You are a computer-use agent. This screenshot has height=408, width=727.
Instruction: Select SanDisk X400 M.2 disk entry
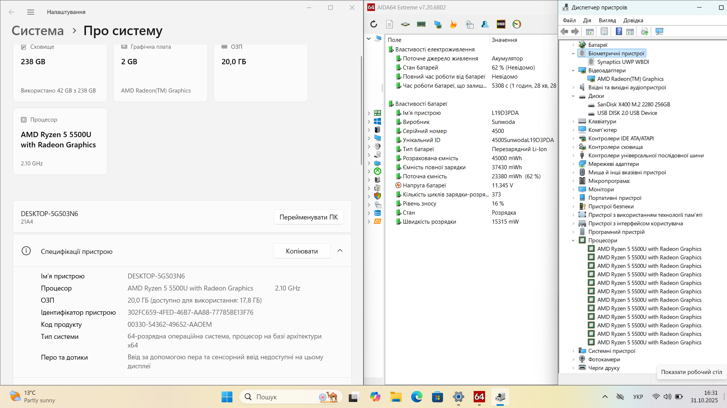click(633, 105)
